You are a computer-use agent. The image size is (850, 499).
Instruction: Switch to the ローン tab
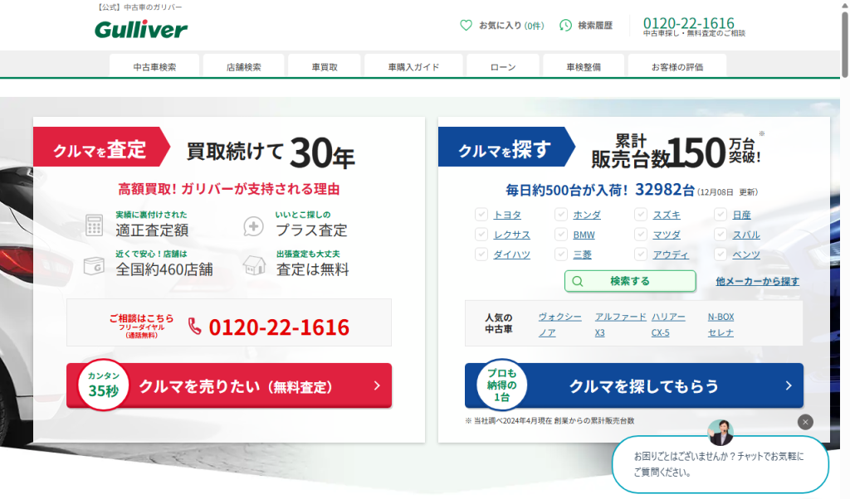click(x=502, y=66)
